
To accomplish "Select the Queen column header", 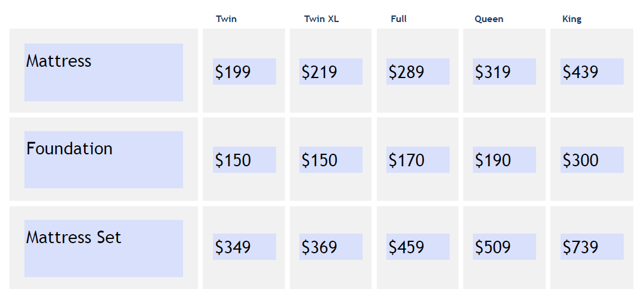I will click(x=489, y=19).
